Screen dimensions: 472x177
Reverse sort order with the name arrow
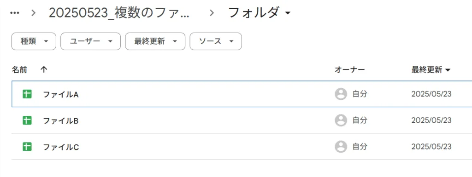[x=44, y=70]
